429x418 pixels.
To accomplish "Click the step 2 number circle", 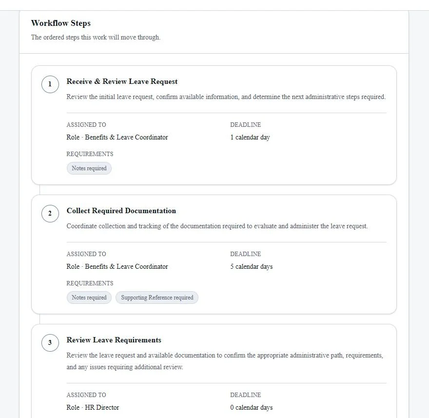I will tap(50, 214).
